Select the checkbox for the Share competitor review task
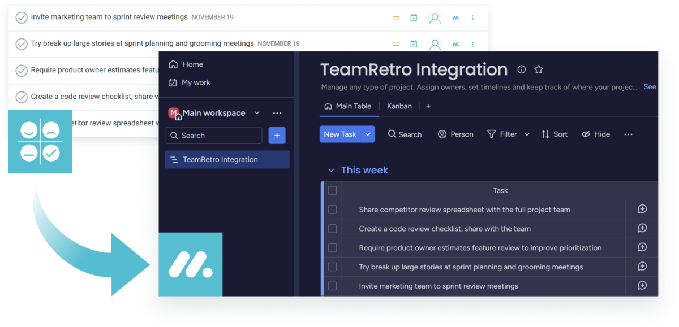Screen dimensions: 679x327 click(332, 209)
